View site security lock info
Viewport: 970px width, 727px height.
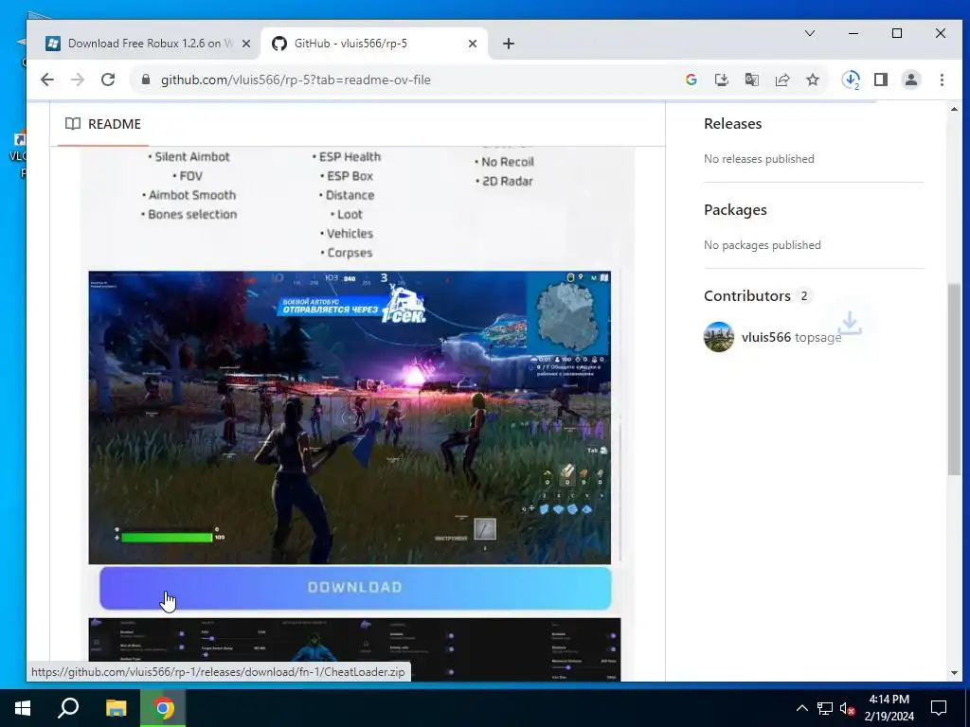click(x=146, y=80)
